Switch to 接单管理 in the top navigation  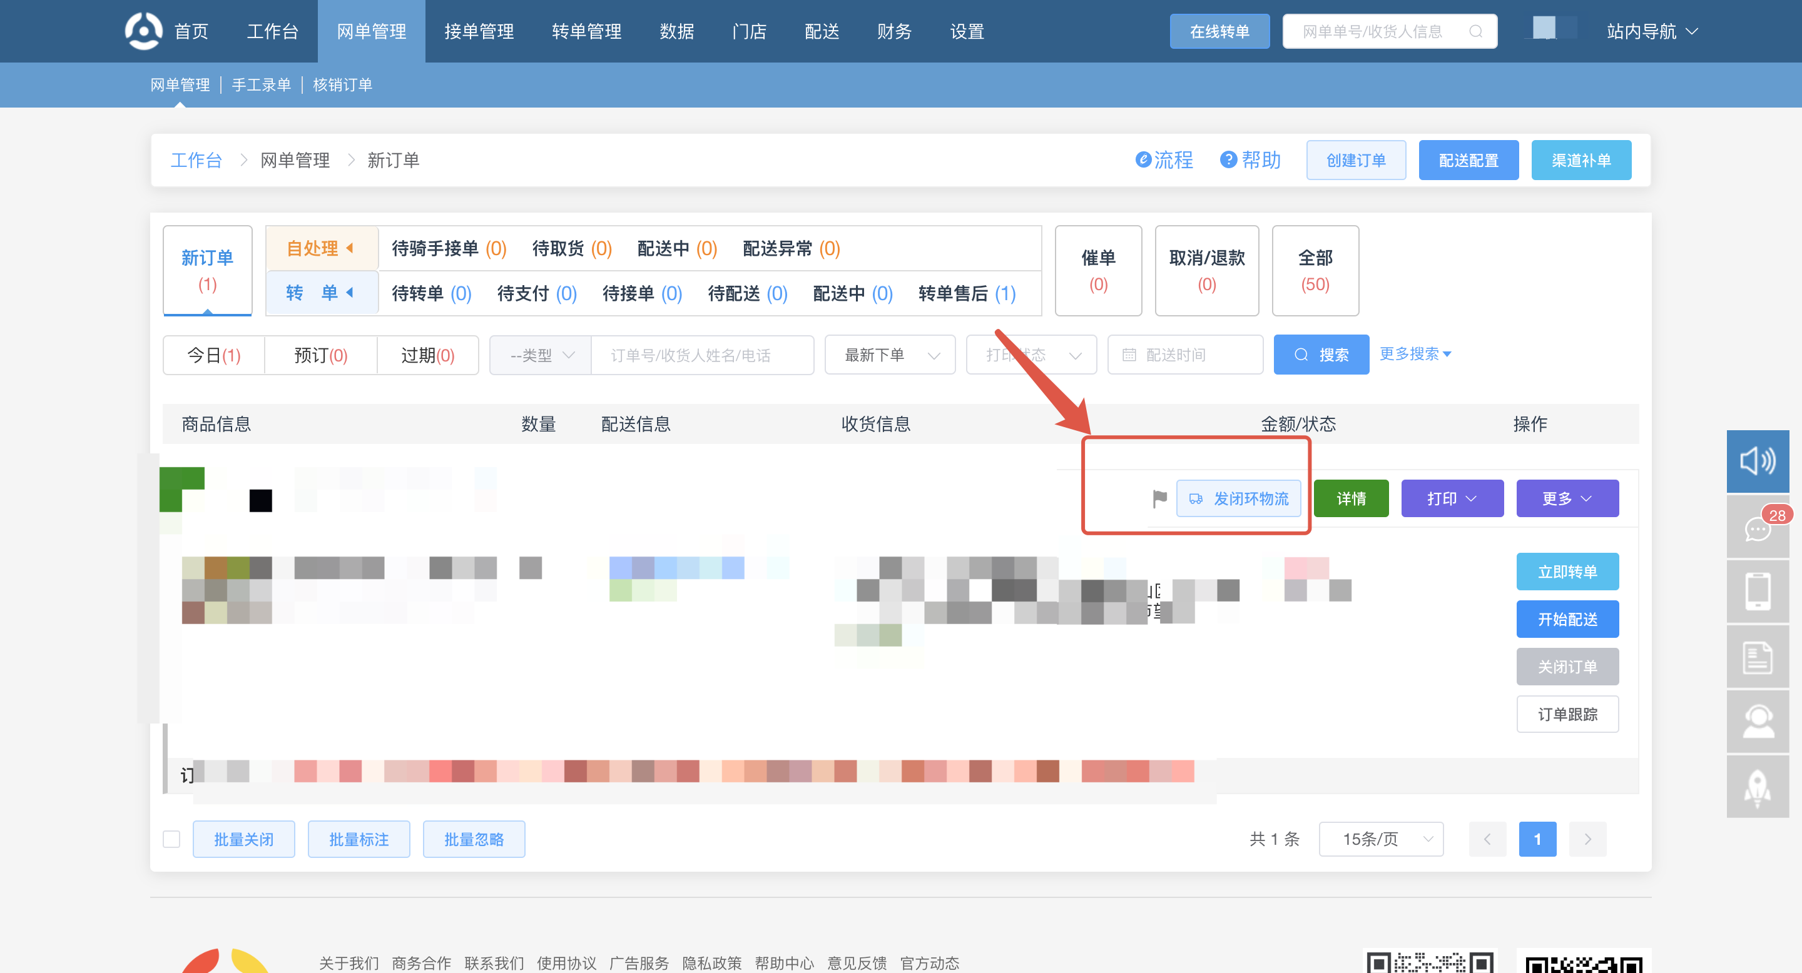tap(479, 31)
